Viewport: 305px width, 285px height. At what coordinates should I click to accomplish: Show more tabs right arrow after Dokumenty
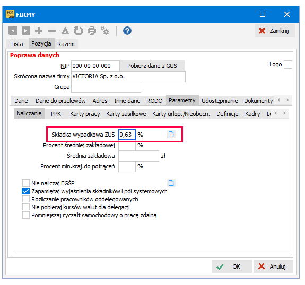point(287,100)
